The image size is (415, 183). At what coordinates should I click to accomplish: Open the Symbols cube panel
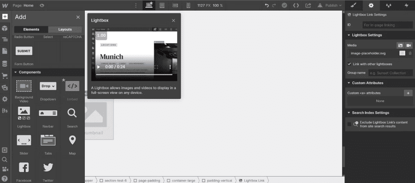tap(5, 28)
